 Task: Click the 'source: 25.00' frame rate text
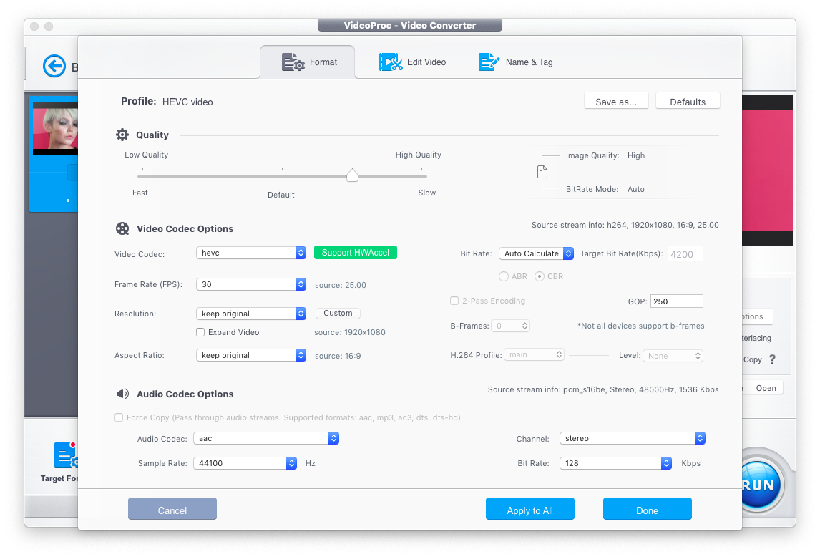point(341,286)
